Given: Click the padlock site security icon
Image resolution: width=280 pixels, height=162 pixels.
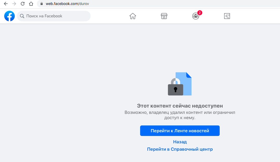Looking at the screenshot, I should pyautogui.click(x=42, y=4).
